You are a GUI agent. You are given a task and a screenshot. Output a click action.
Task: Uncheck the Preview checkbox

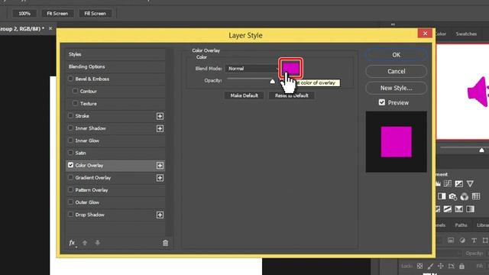[382, 102]
